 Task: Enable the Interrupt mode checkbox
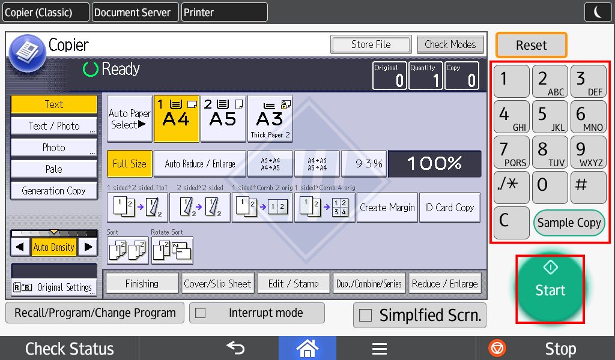(201, 313)
